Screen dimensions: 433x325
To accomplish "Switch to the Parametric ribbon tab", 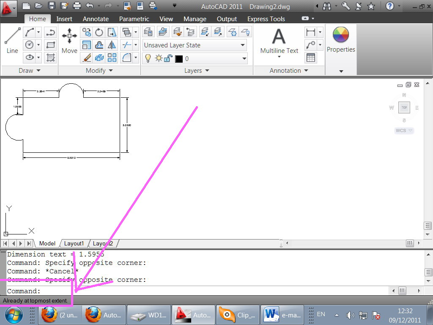I will point(134,19).
